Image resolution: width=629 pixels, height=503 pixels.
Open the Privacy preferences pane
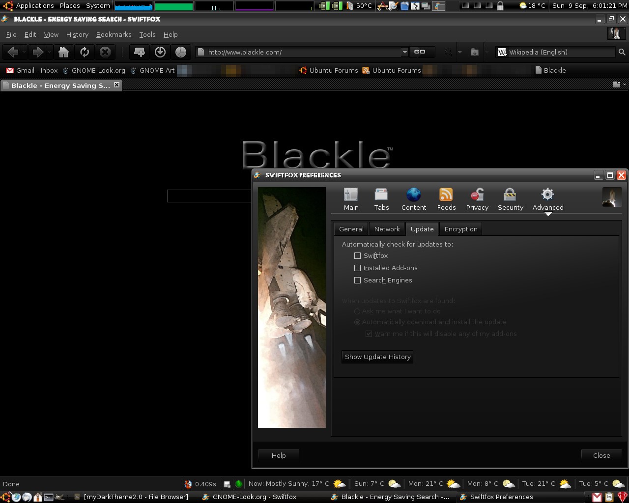coord(477,199)
